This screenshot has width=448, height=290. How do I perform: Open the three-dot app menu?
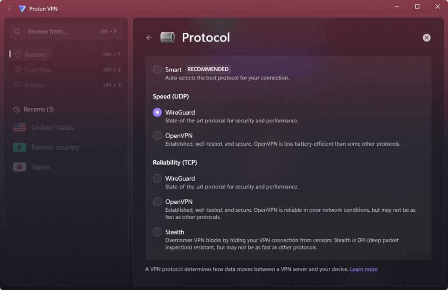[10, 8]
